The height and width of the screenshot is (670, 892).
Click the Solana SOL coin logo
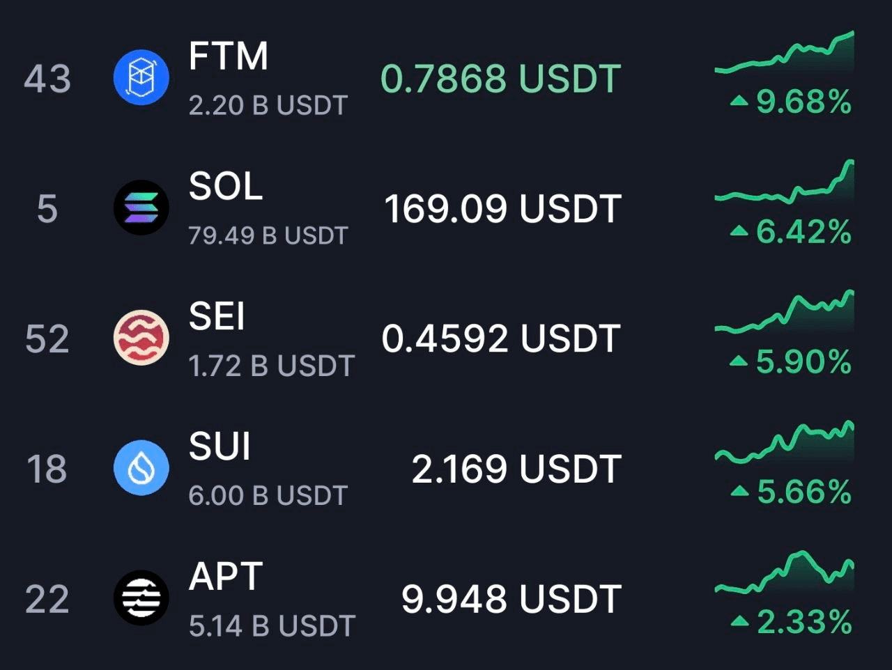(x=141, y=208)
